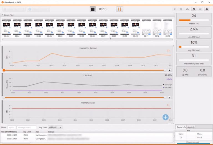The width and height of the screenshot is (213, 145).
Task: Click the blue plus add button
Action: (x=166, y=117)
